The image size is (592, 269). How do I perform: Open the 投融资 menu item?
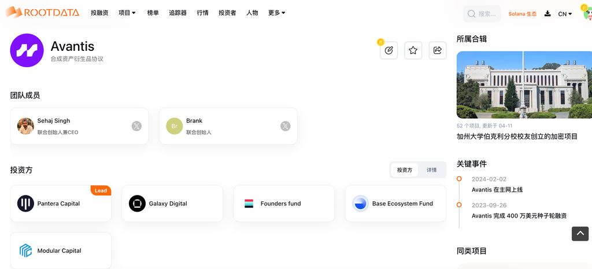click(99, 13)
